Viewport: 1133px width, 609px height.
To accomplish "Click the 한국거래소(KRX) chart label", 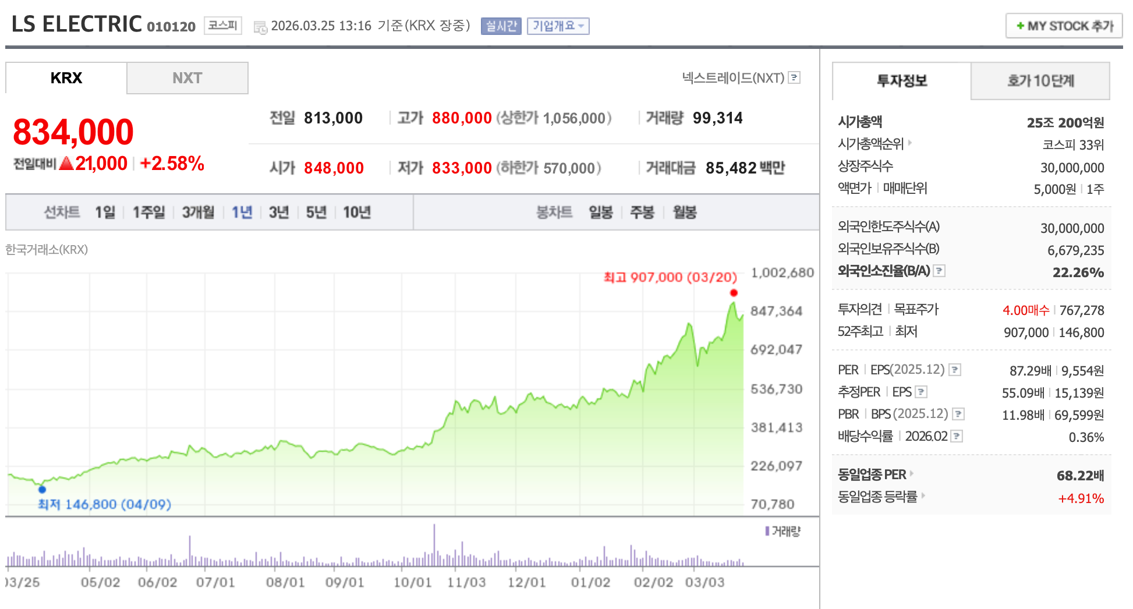I will click(x=47, y=250).
